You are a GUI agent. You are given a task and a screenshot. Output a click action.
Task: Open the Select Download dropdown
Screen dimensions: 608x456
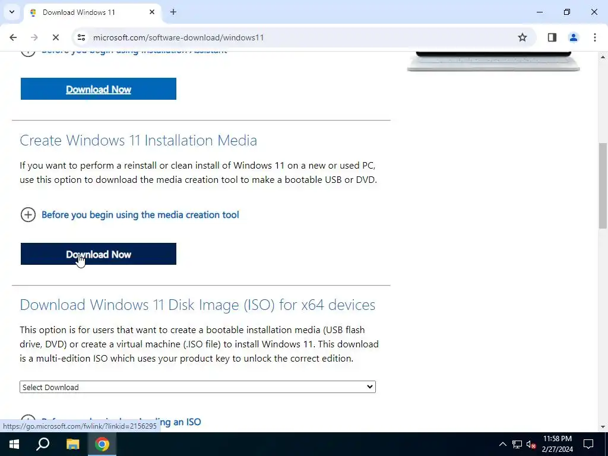[x=198, y=387]
